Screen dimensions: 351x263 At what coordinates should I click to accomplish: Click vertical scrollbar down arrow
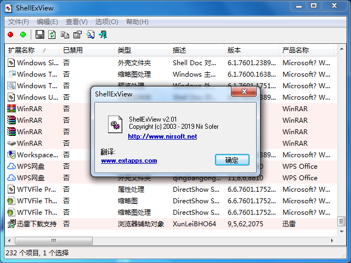coord(342,231)
